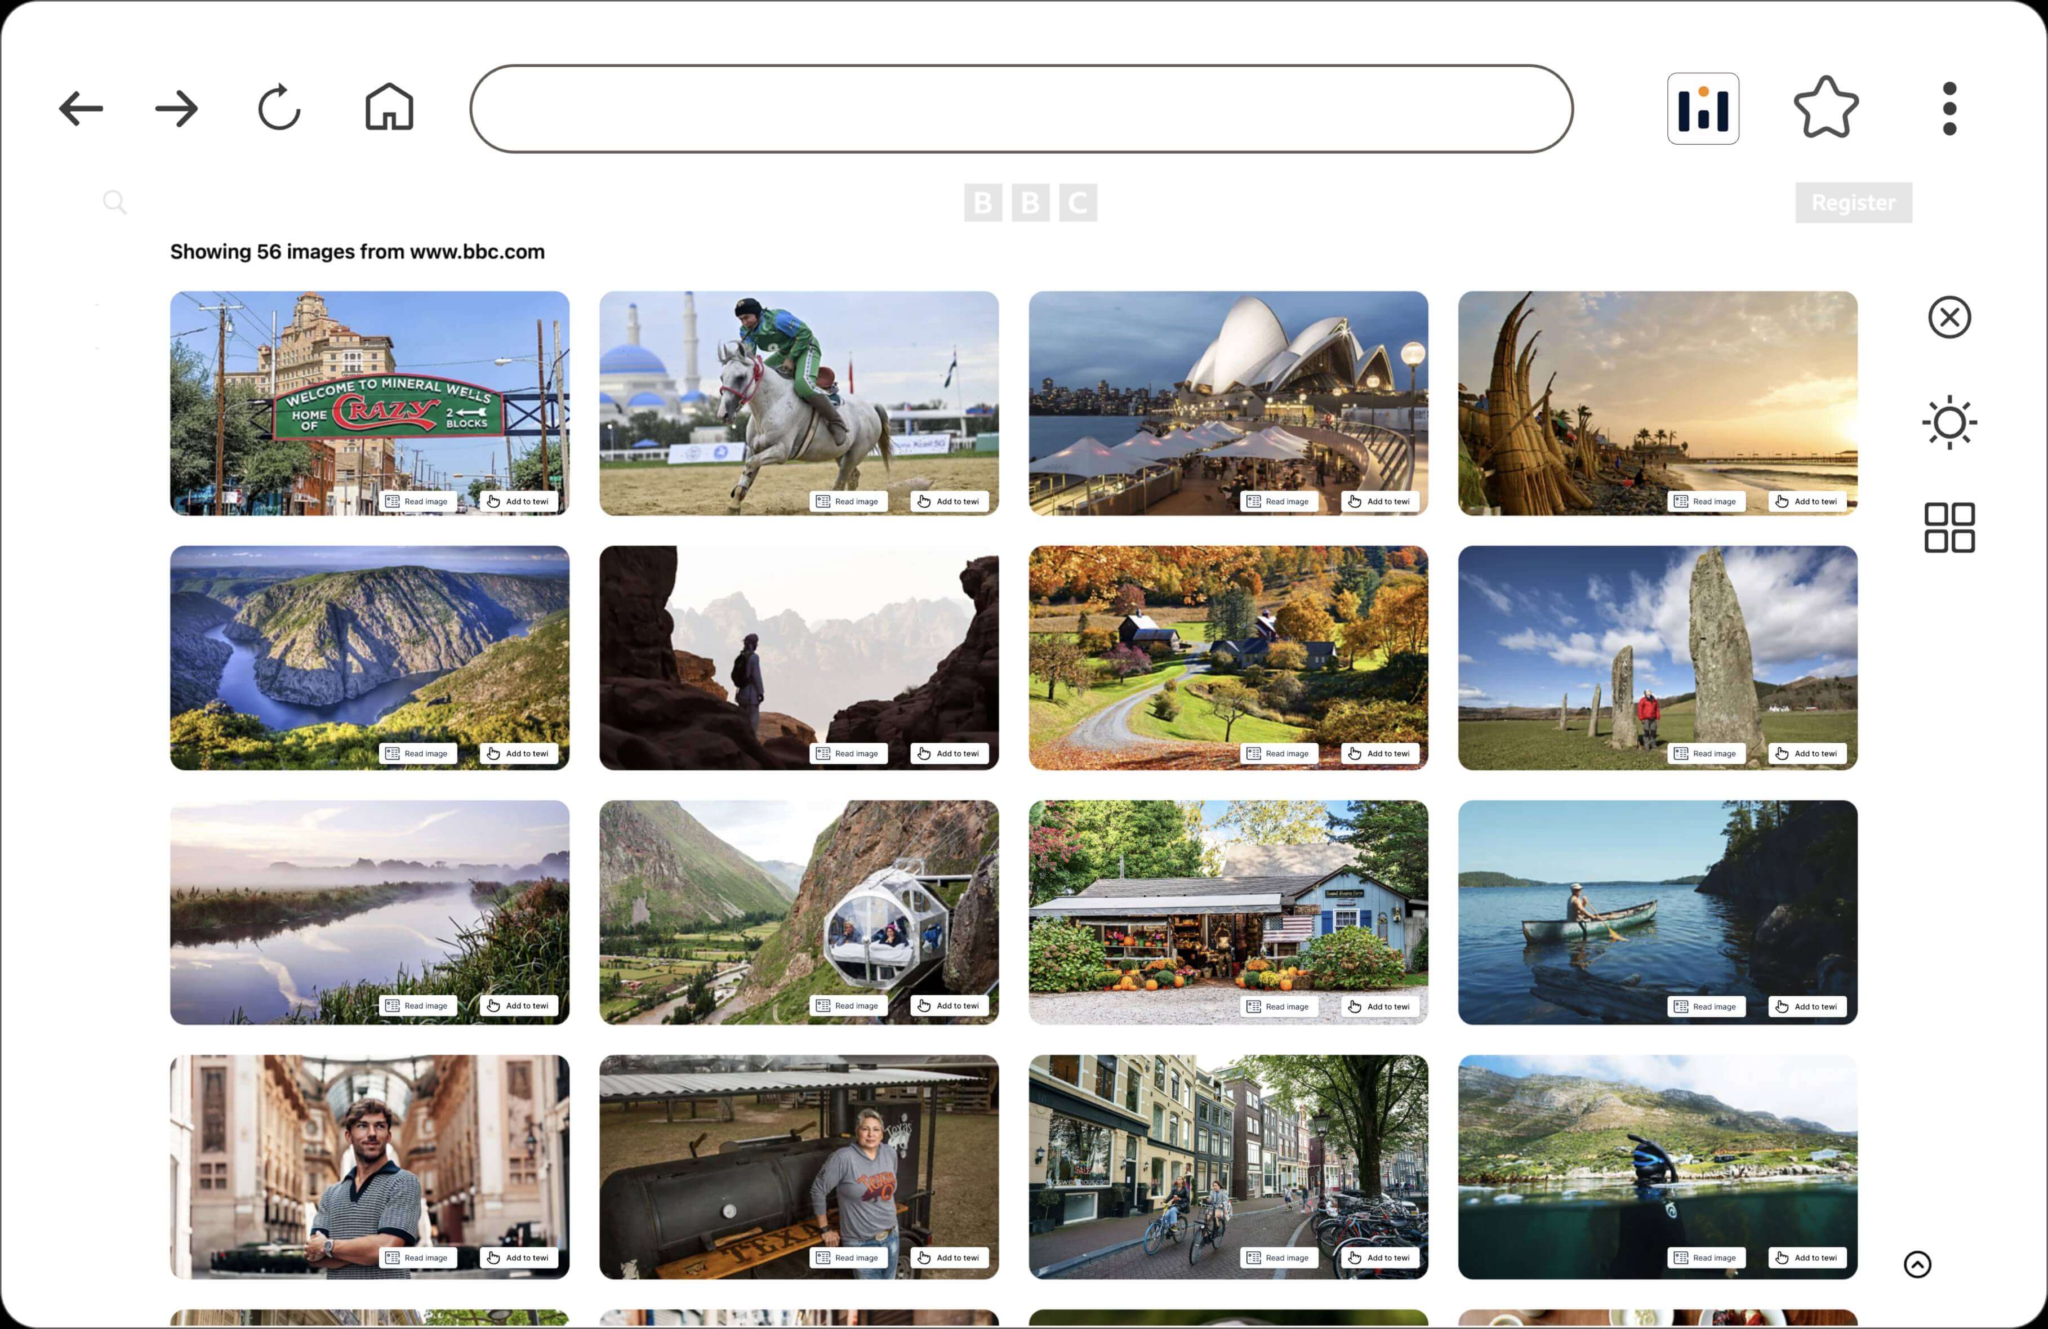The height and width of the screenshot is (1329, 2048).
Task: Click the browser back arrow
Action: (x=81, y=109)
